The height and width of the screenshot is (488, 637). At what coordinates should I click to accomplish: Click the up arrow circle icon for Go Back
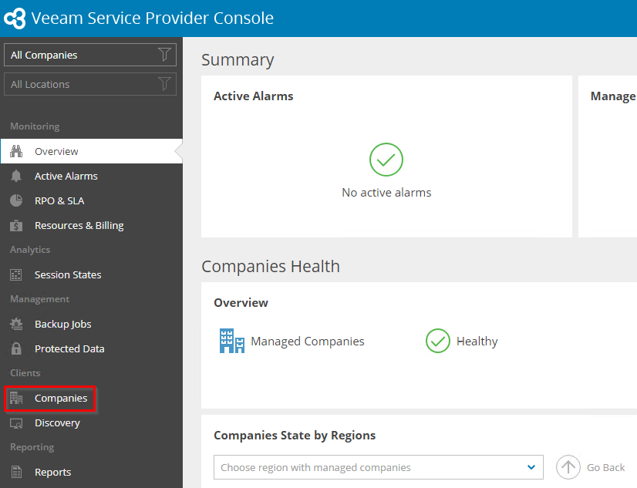(568, 467)
